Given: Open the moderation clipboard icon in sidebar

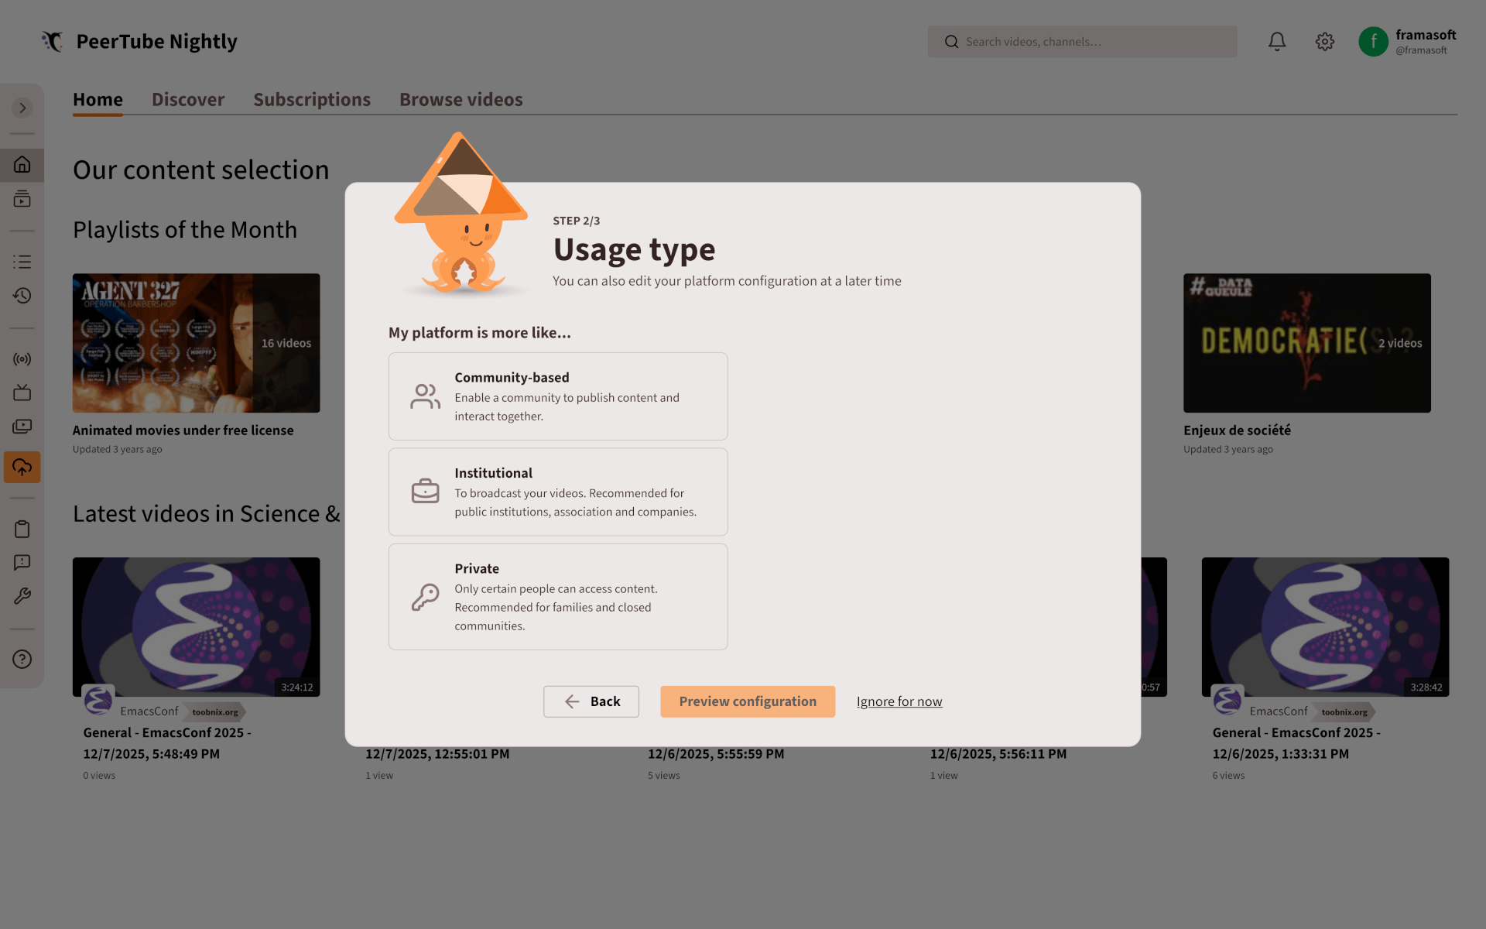Looking at the screenshot, I should tap(22, 529).
